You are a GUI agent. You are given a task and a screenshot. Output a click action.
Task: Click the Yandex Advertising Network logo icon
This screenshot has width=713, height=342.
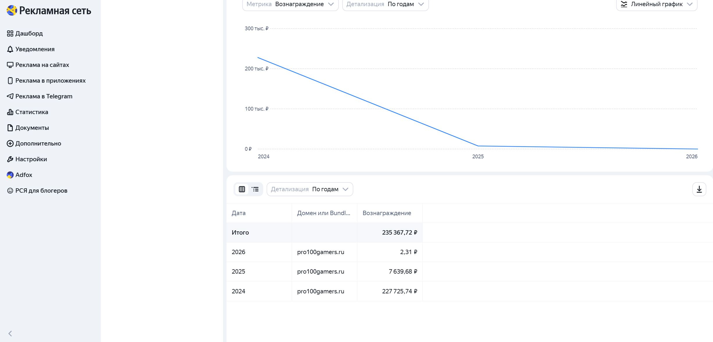click(12, 10)
